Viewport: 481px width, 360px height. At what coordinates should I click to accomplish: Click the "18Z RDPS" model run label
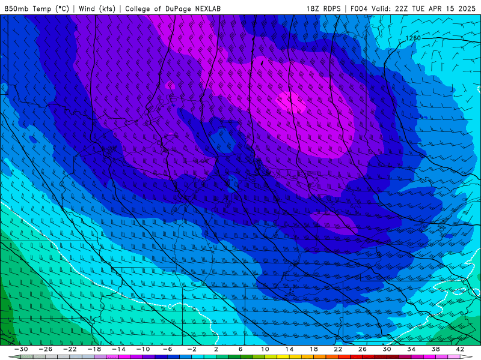point(323,8)
